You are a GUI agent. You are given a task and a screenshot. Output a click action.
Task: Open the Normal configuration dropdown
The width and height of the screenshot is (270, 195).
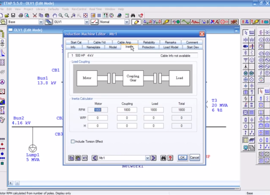pyautogui.click(x=127, y=22)
